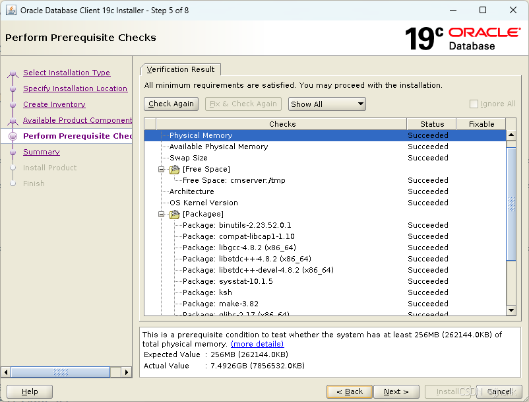Select the Physical Memory check row
Viewport: 529px width, 402px height.
pyautogui.click(x=325, y=135)
